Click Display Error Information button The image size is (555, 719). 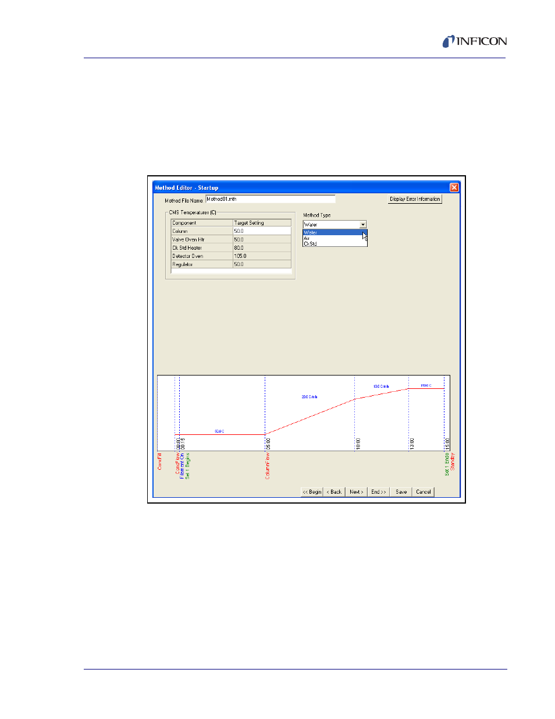[x=415, y=199]
